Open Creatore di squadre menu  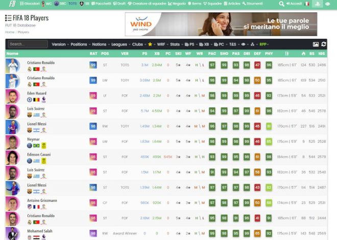147,4
